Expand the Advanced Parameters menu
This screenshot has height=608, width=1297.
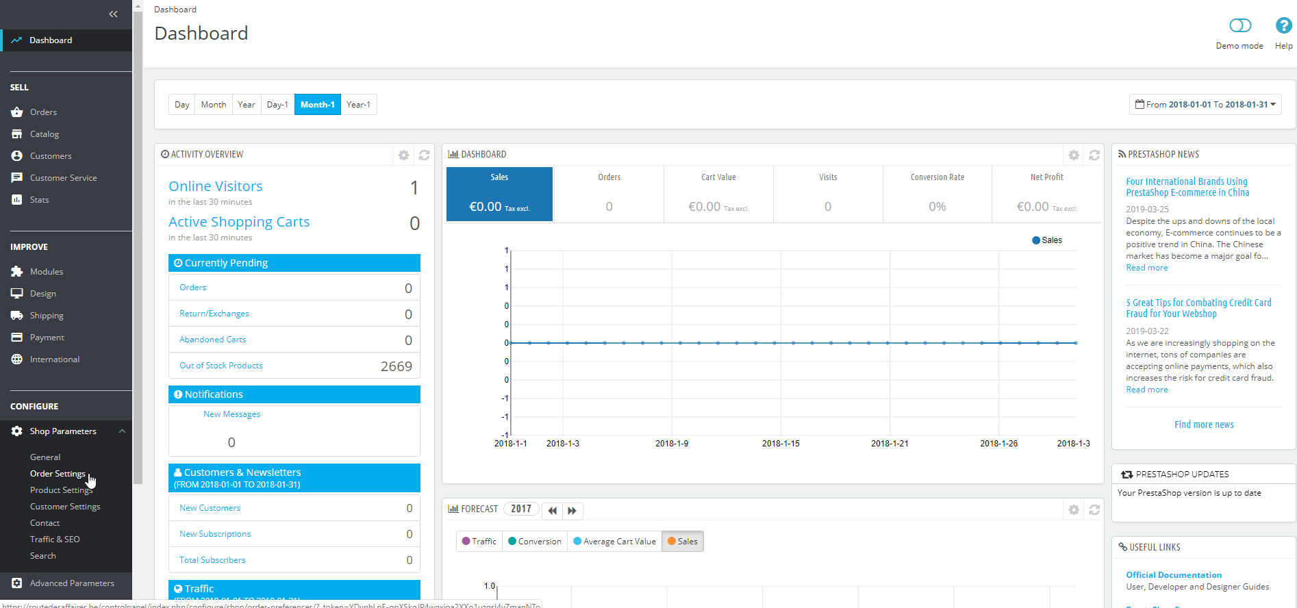coord(72,583)
